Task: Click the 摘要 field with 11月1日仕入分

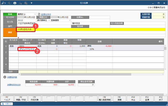Action: click(x=91, y=29)
